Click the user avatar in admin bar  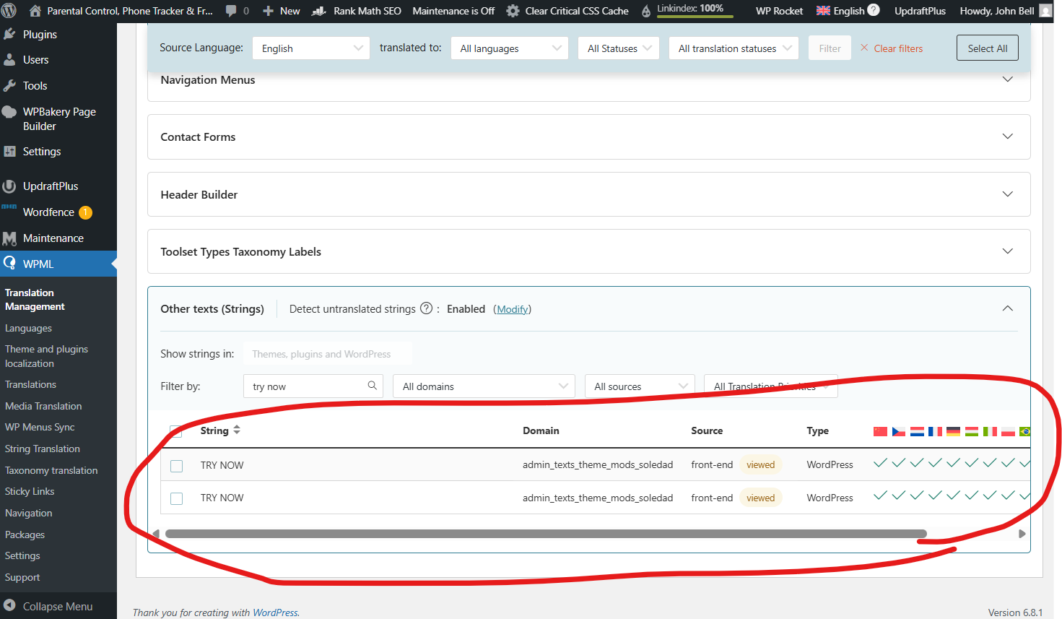[1045, 11]
